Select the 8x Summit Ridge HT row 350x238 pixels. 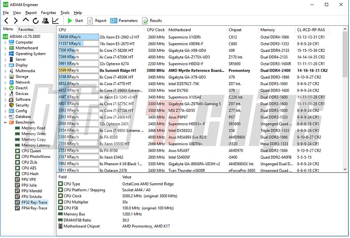click(193, 70)
